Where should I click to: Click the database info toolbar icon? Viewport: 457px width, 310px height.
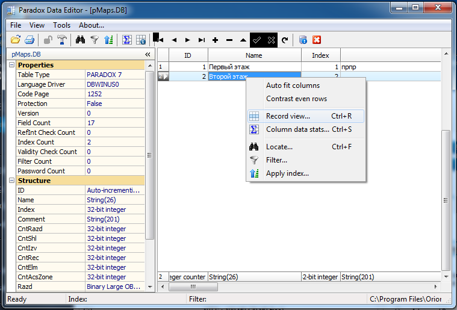click(x=303, y=40)
